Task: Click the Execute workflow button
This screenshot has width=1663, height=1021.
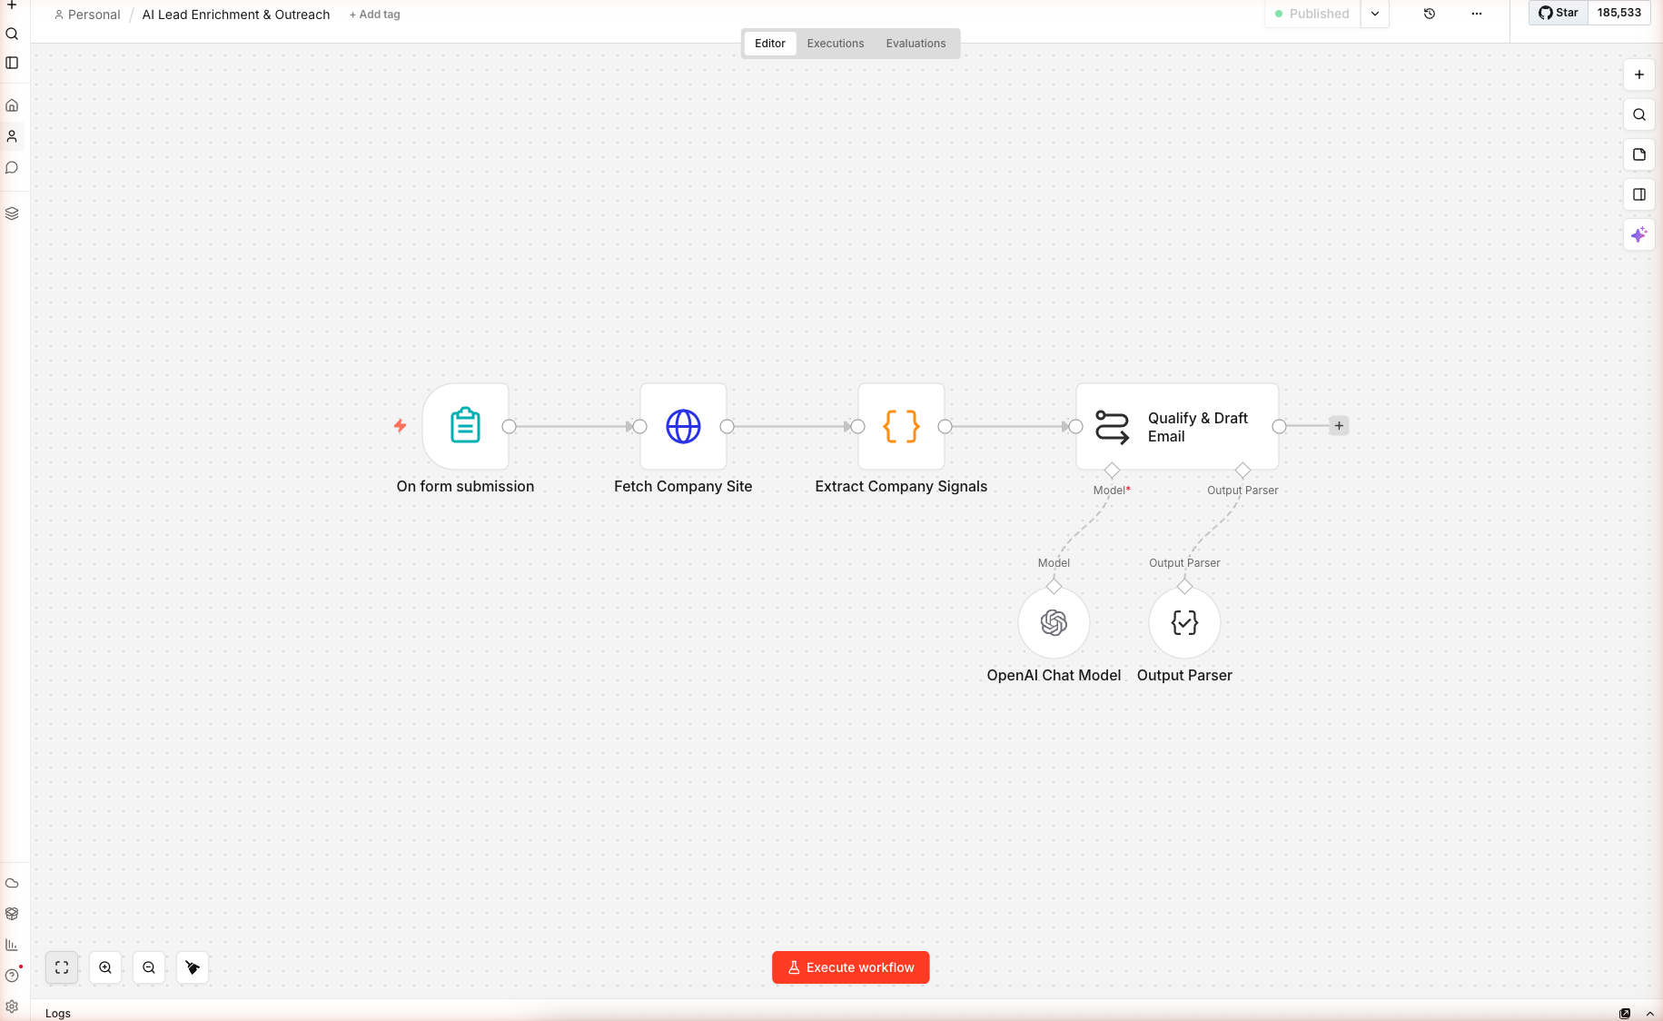Action: 850,968
